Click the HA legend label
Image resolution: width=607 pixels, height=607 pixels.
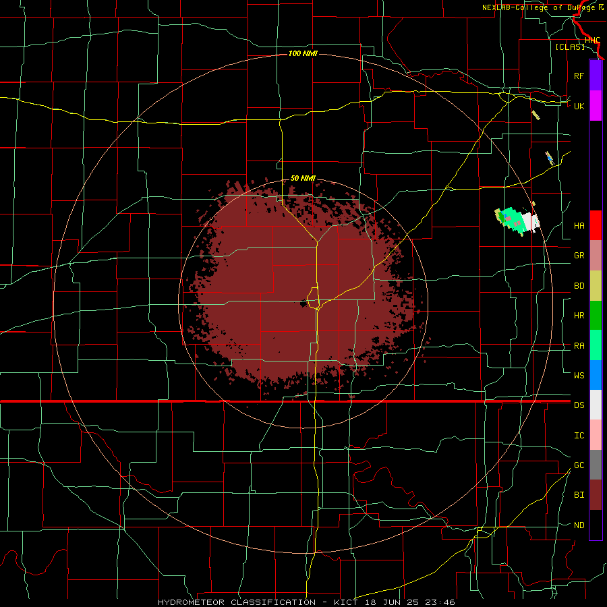pos(579,225)
